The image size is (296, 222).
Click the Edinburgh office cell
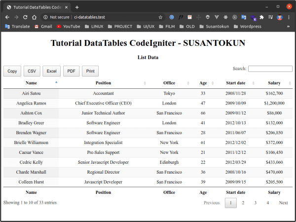point(169,162)
